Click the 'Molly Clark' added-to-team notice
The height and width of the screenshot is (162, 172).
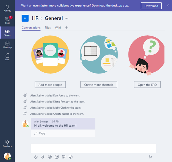click(x=56, y=108)
